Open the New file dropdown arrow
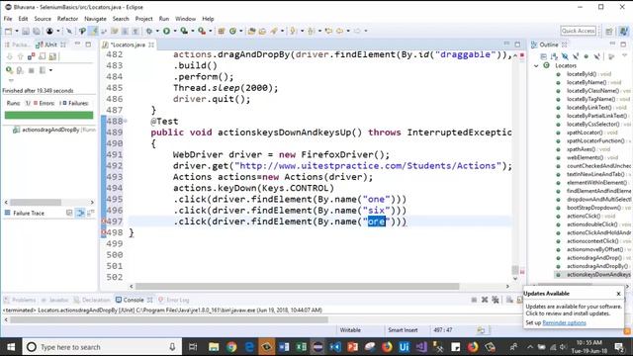 click(17, 31)
